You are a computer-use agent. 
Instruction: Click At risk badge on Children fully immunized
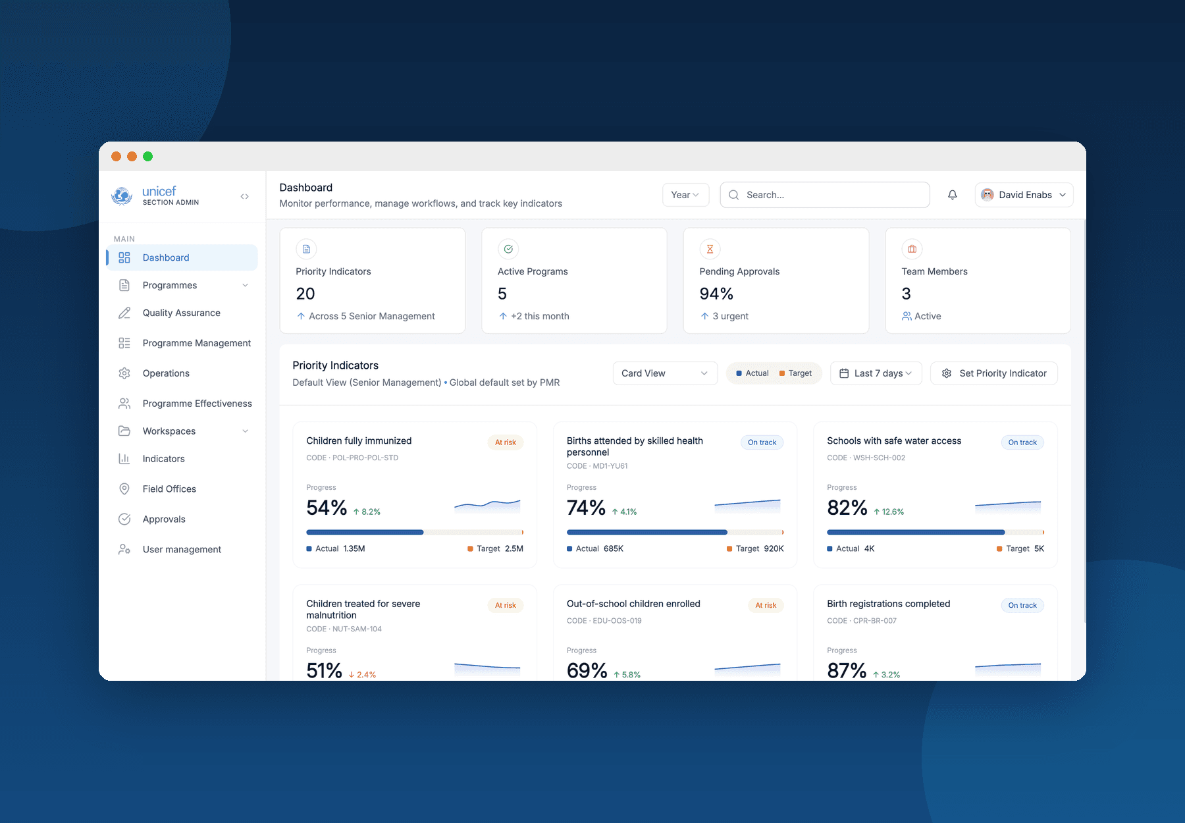click(x=506, y=442)
